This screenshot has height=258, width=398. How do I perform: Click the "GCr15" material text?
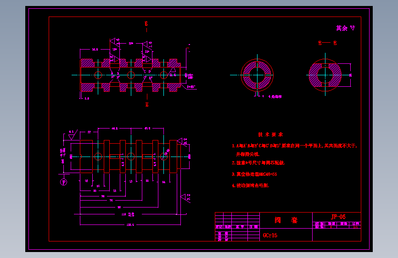[270, 236]
